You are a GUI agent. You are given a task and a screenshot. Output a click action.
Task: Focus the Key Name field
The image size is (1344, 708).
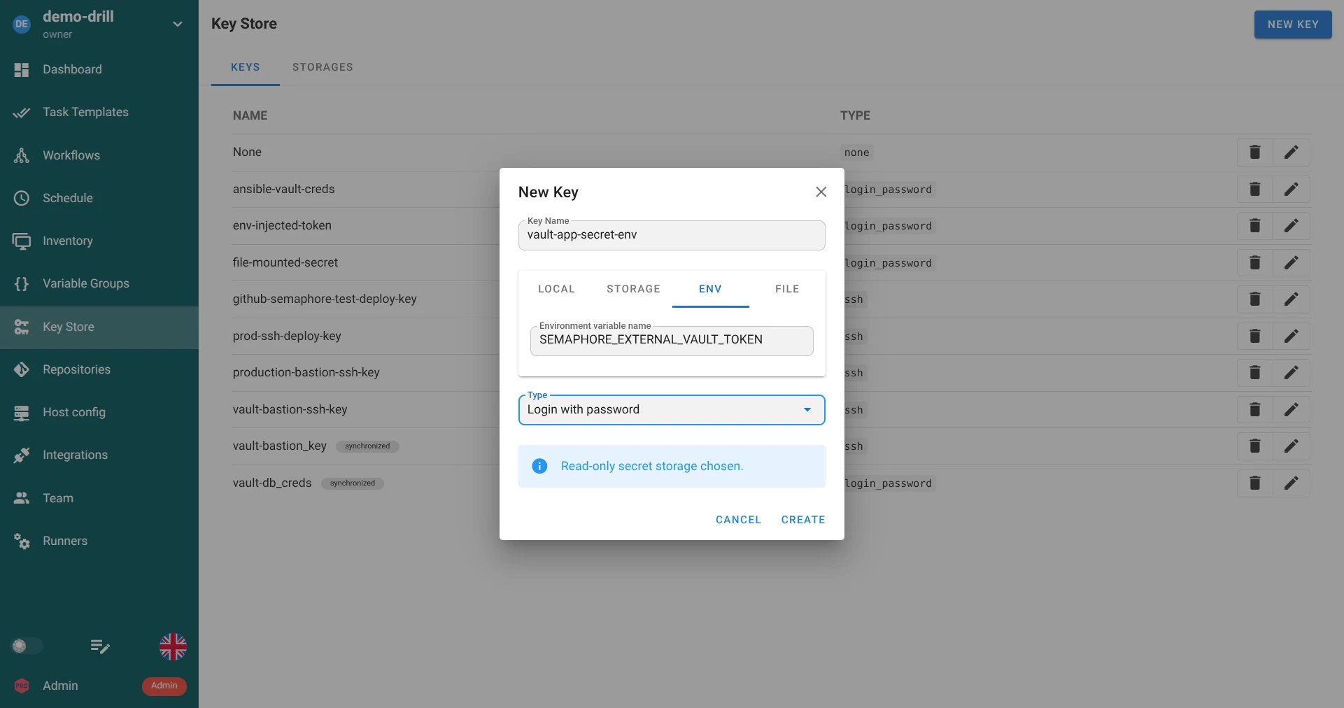click(672, 235)
